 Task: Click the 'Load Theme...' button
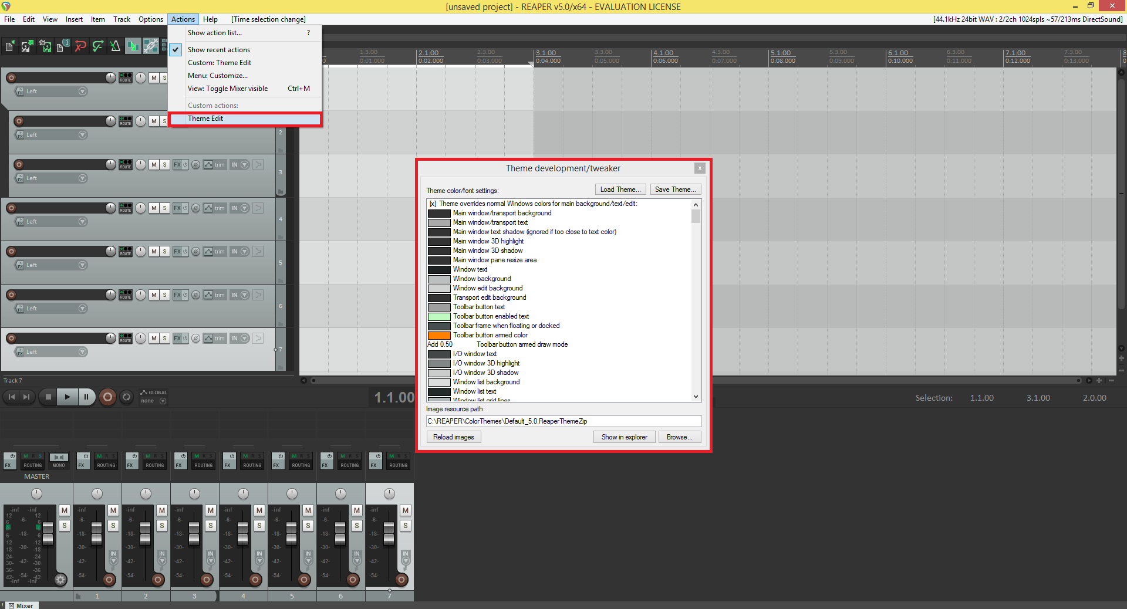[620, 190]
